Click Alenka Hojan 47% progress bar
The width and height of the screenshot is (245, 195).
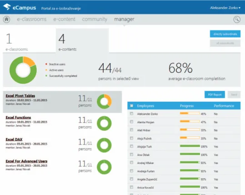[x=190, y=121]
